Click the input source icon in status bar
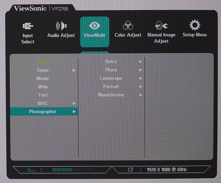221x183 pixels. 131,169
